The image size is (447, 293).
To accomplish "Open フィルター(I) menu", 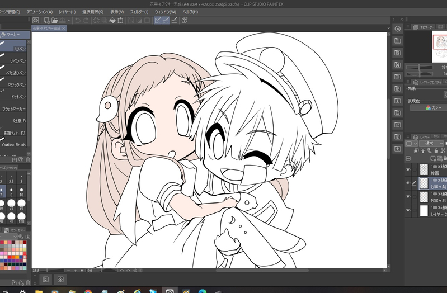I will pos(139,12).
